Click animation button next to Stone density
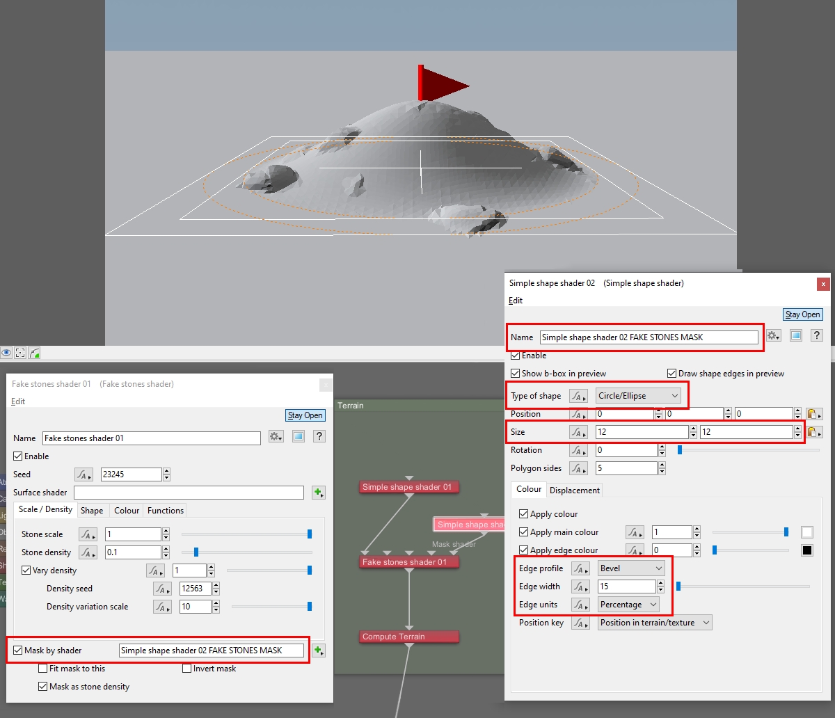The height and width of the screenshot is (718, 835). coord(88,552)
